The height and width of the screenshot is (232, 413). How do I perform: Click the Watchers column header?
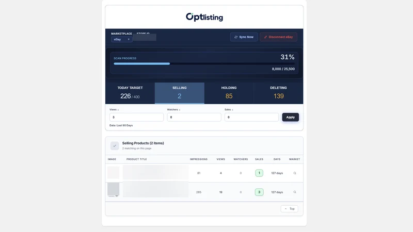coord(241,159)
